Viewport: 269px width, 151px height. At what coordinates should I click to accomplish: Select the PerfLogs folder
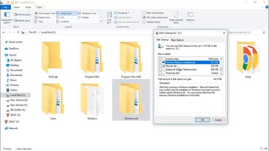(53, 60)
